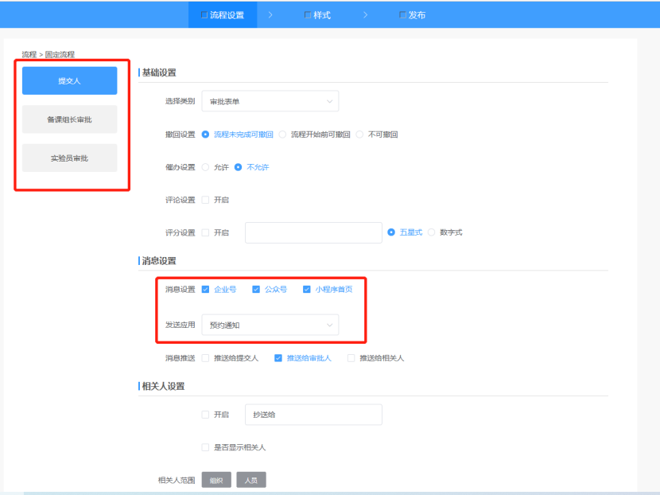Click the 基础设置 section heading
Image resolution: width=660 pixels, height=495 pixels.
coord(159,72)
